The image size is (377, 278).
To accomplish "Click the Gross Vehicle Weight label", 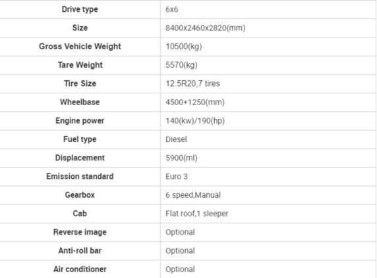I will point(80,46).
